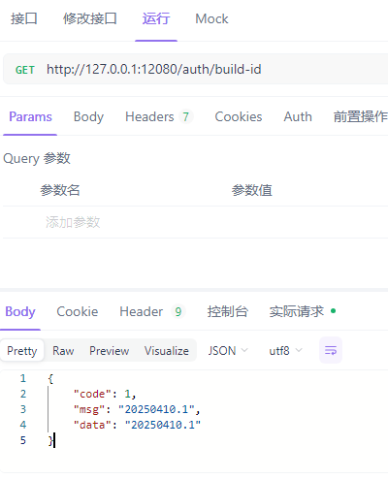This screenshot has width=388, height=479.
Task: Toggle the word wrap icon button
Action: 331,350
